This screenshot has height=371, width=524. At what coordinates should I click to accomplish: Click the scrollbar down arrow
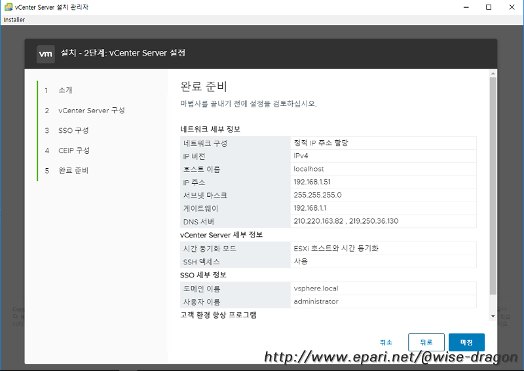[493, 316]
